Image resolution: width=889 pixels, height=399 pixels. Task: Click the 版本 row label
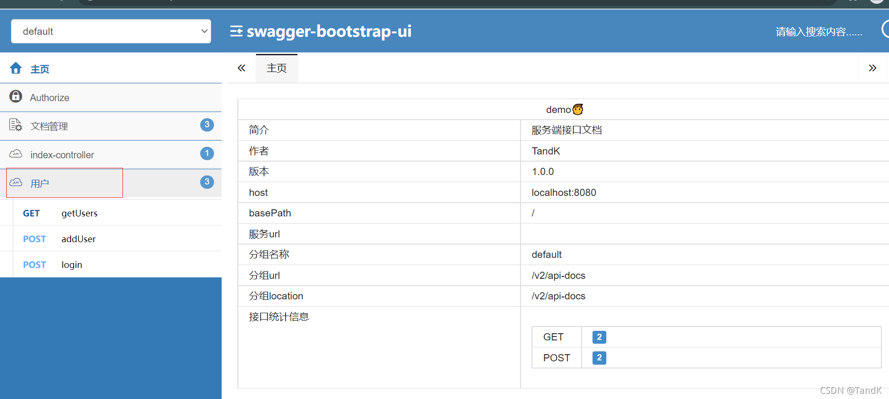[259, 172]
